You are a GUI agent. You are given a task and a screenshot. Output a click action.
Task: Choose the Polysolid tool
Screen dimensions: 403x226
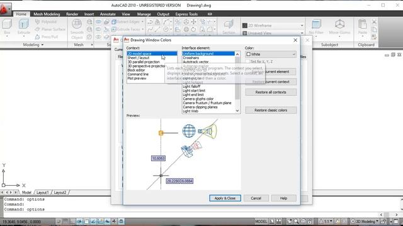(x=46, y=22)
